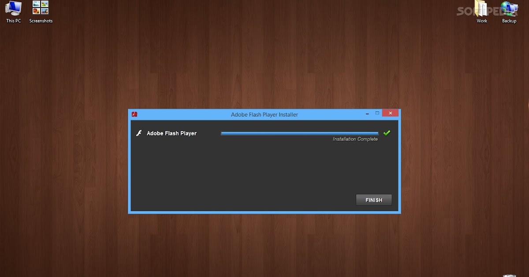529x277 pixels.
Task: Click the 'Installation Complete' status text
Action: [355, 139]
